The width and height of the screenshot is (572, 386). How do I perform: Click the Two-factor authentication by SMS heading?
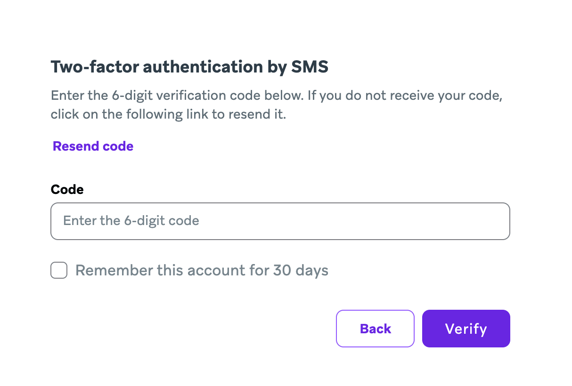[189, 67]
